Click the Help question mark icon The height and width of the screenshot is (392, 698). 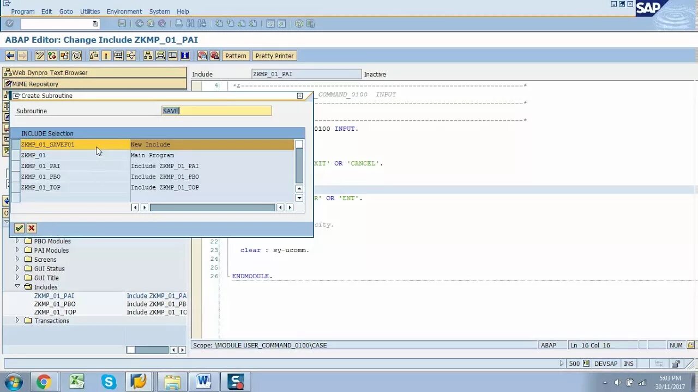[299, 23]
